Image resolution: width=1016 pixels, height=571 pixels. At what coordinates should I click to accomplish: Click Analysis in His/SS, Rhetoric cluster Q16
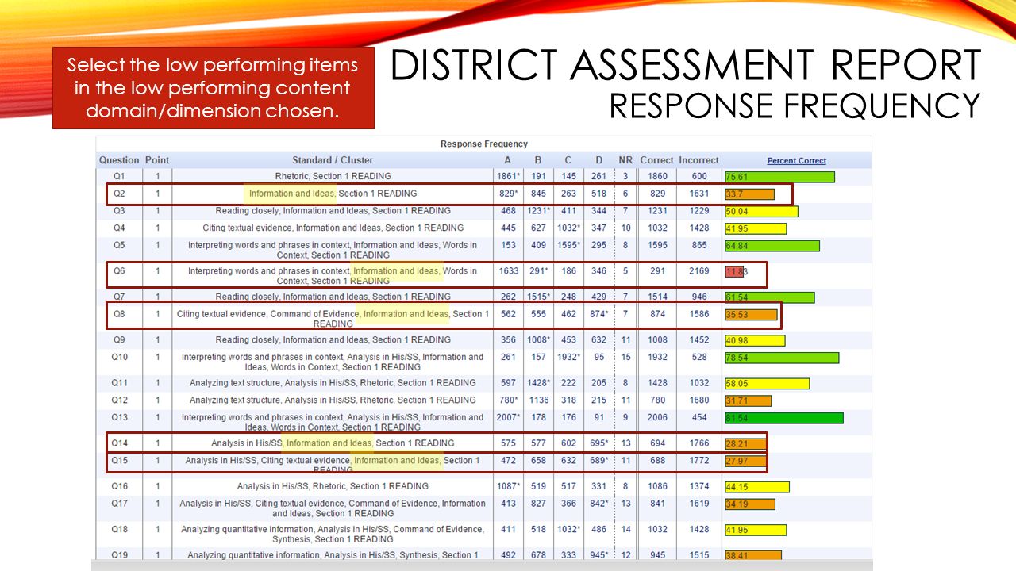coord(333,486)
